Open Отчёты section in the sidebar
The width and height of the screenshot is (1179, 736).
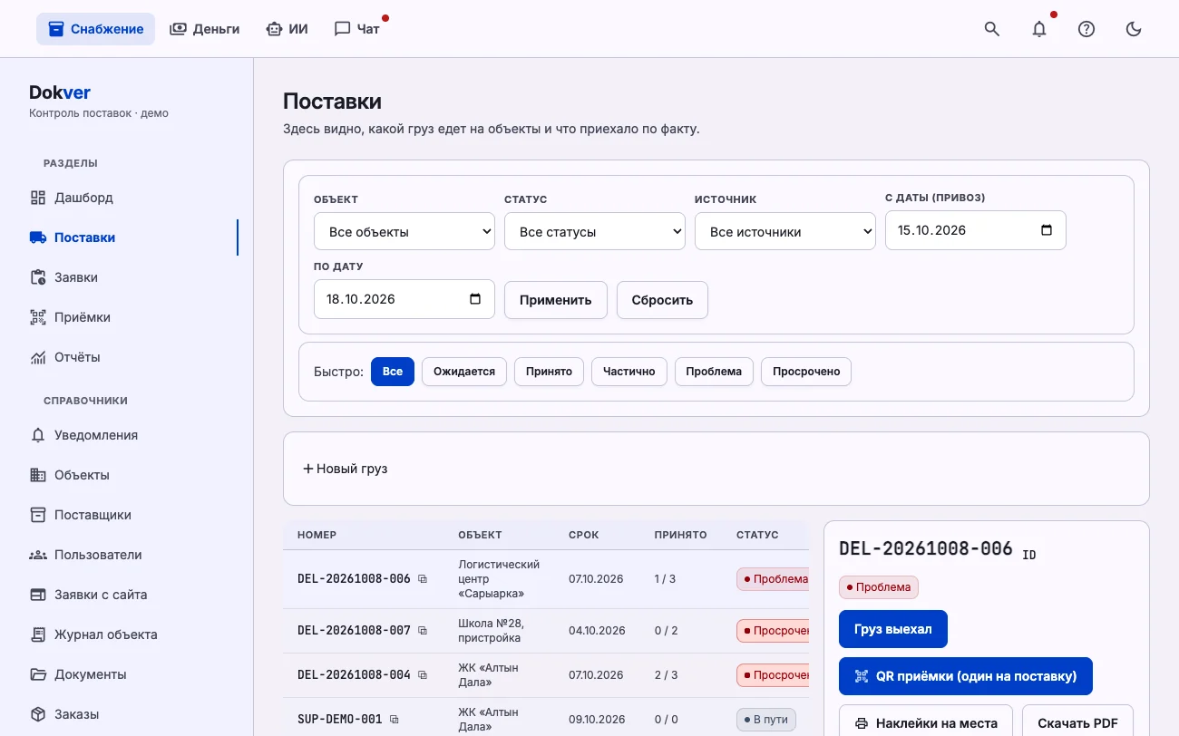(127, 357)
